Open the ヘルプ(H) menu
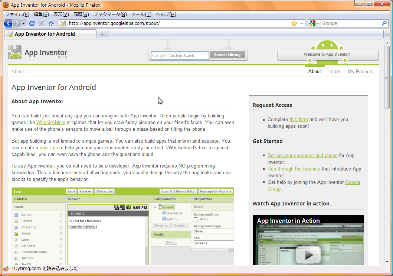 pyautogui.click(x=166, y=14)
